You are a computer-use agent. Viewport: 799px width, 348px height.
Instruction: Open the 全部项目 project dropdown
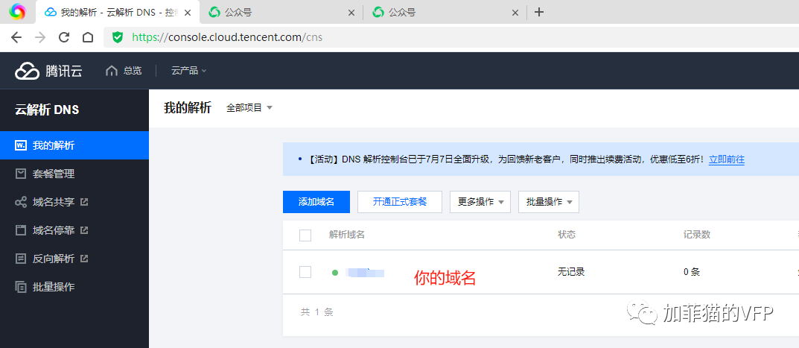click(249, 107)
